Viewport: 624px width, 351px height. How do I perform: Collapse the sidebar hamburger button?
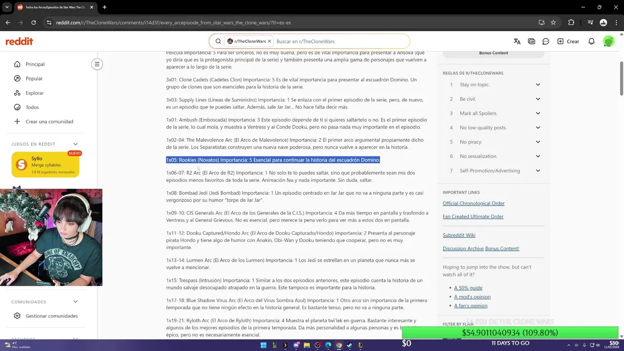(97, 64)
